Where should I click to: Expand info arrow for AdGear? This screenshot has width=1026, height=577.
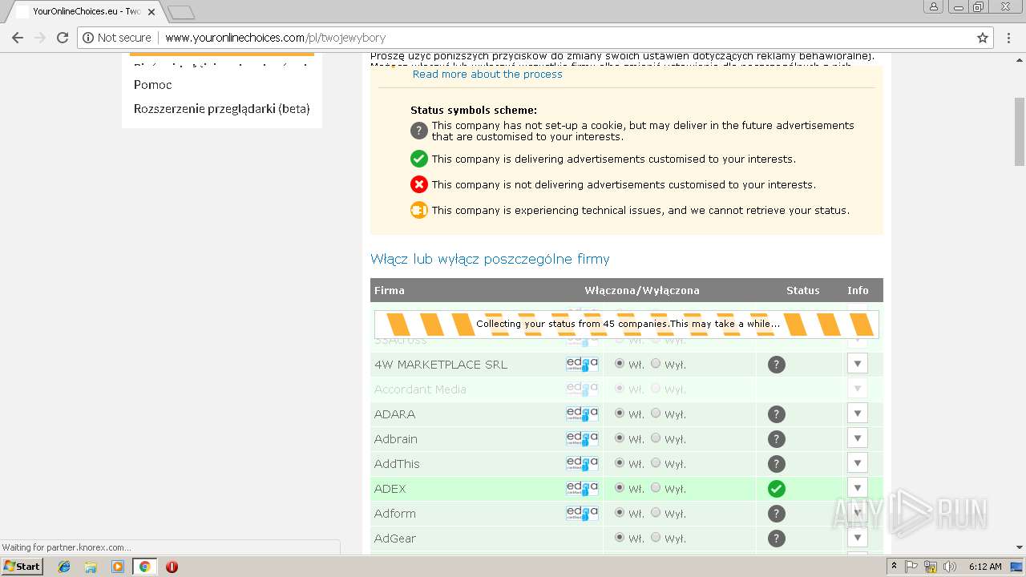[857, 538]
